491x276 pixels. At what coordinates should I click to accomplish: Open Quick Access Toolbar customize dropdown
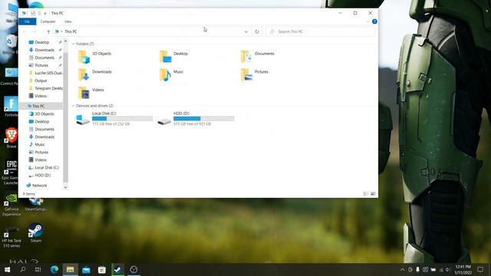[45, 13]
